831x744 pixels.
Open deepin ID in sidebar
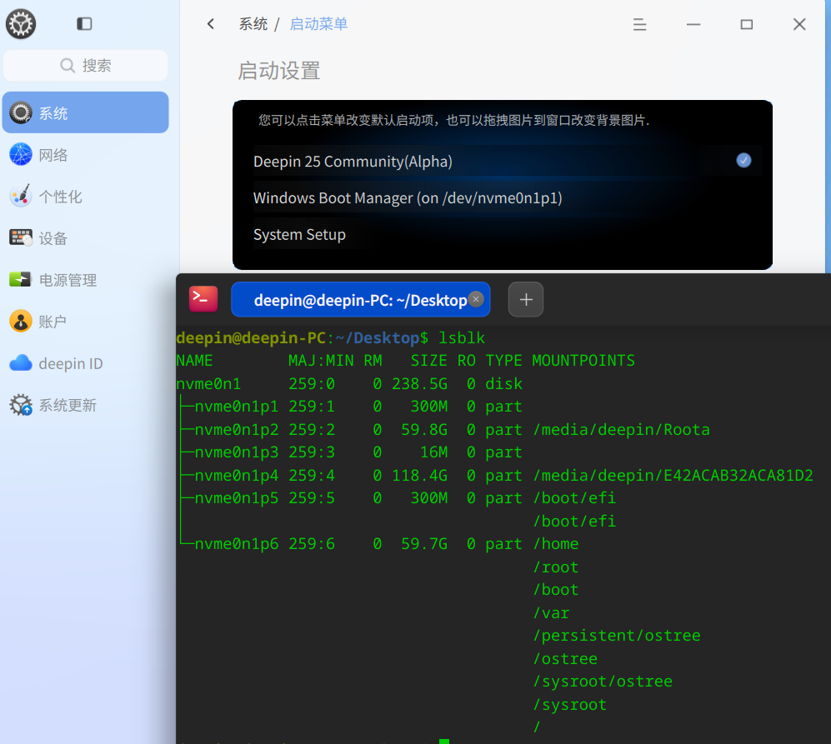85,363
